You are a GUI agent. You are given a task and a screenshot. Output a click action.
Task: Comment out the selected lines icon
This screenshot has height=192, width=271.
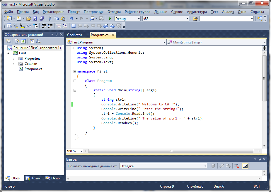click(59, 26)
